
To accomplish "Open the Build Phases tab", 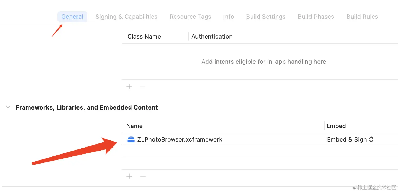I will [x=316, y=17].
